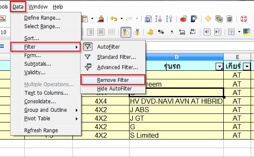Choose Advanced Filter... option

(x=113, y=67)
